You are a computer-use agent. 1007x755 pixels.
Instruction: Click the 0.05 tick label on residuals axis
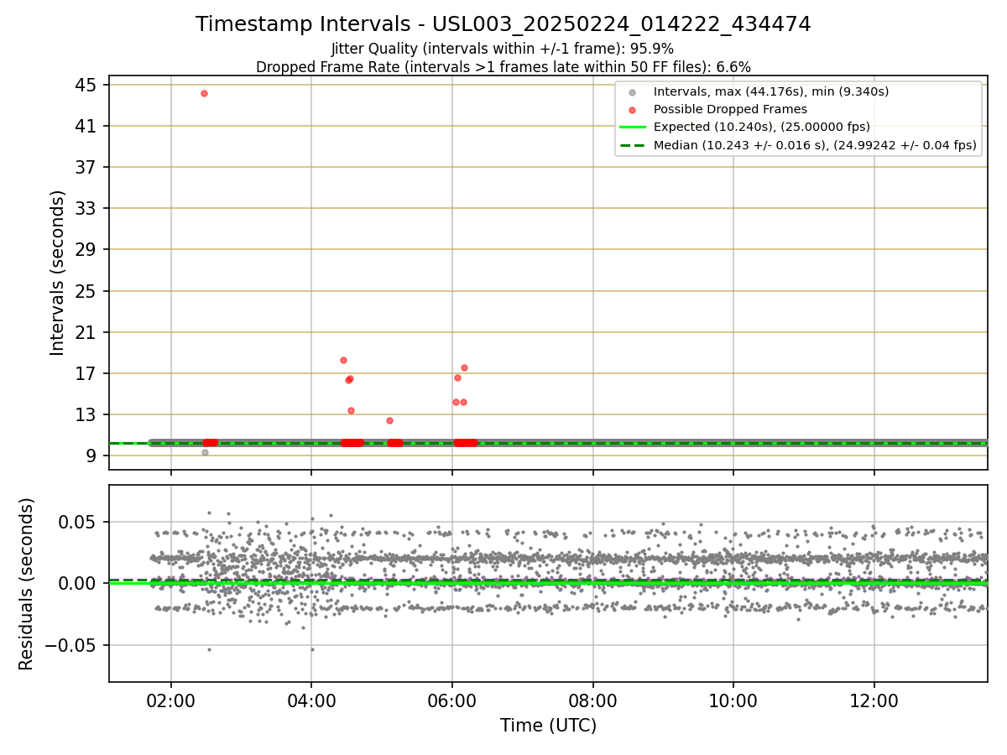[x=78, y=522]
